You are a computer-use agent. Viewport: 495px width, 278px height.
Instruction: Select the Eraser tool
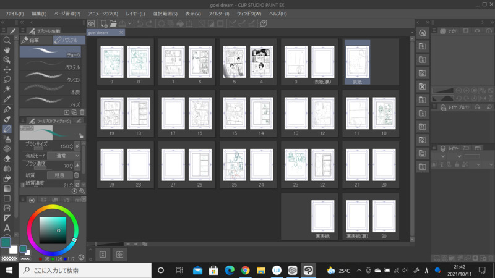tap(7, 159)
